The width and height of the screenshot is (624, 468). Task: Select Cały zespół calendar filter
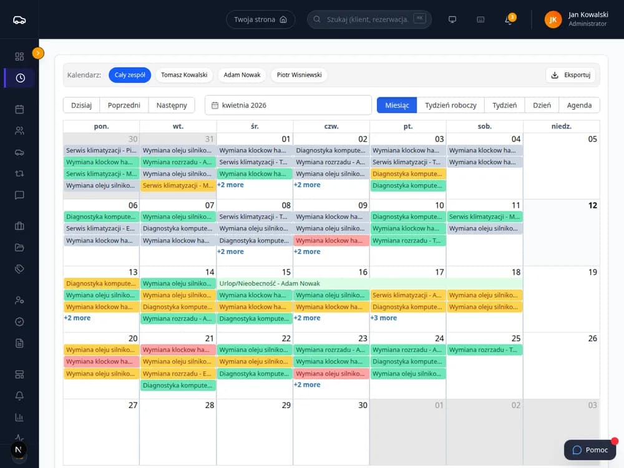pos(130,75)
